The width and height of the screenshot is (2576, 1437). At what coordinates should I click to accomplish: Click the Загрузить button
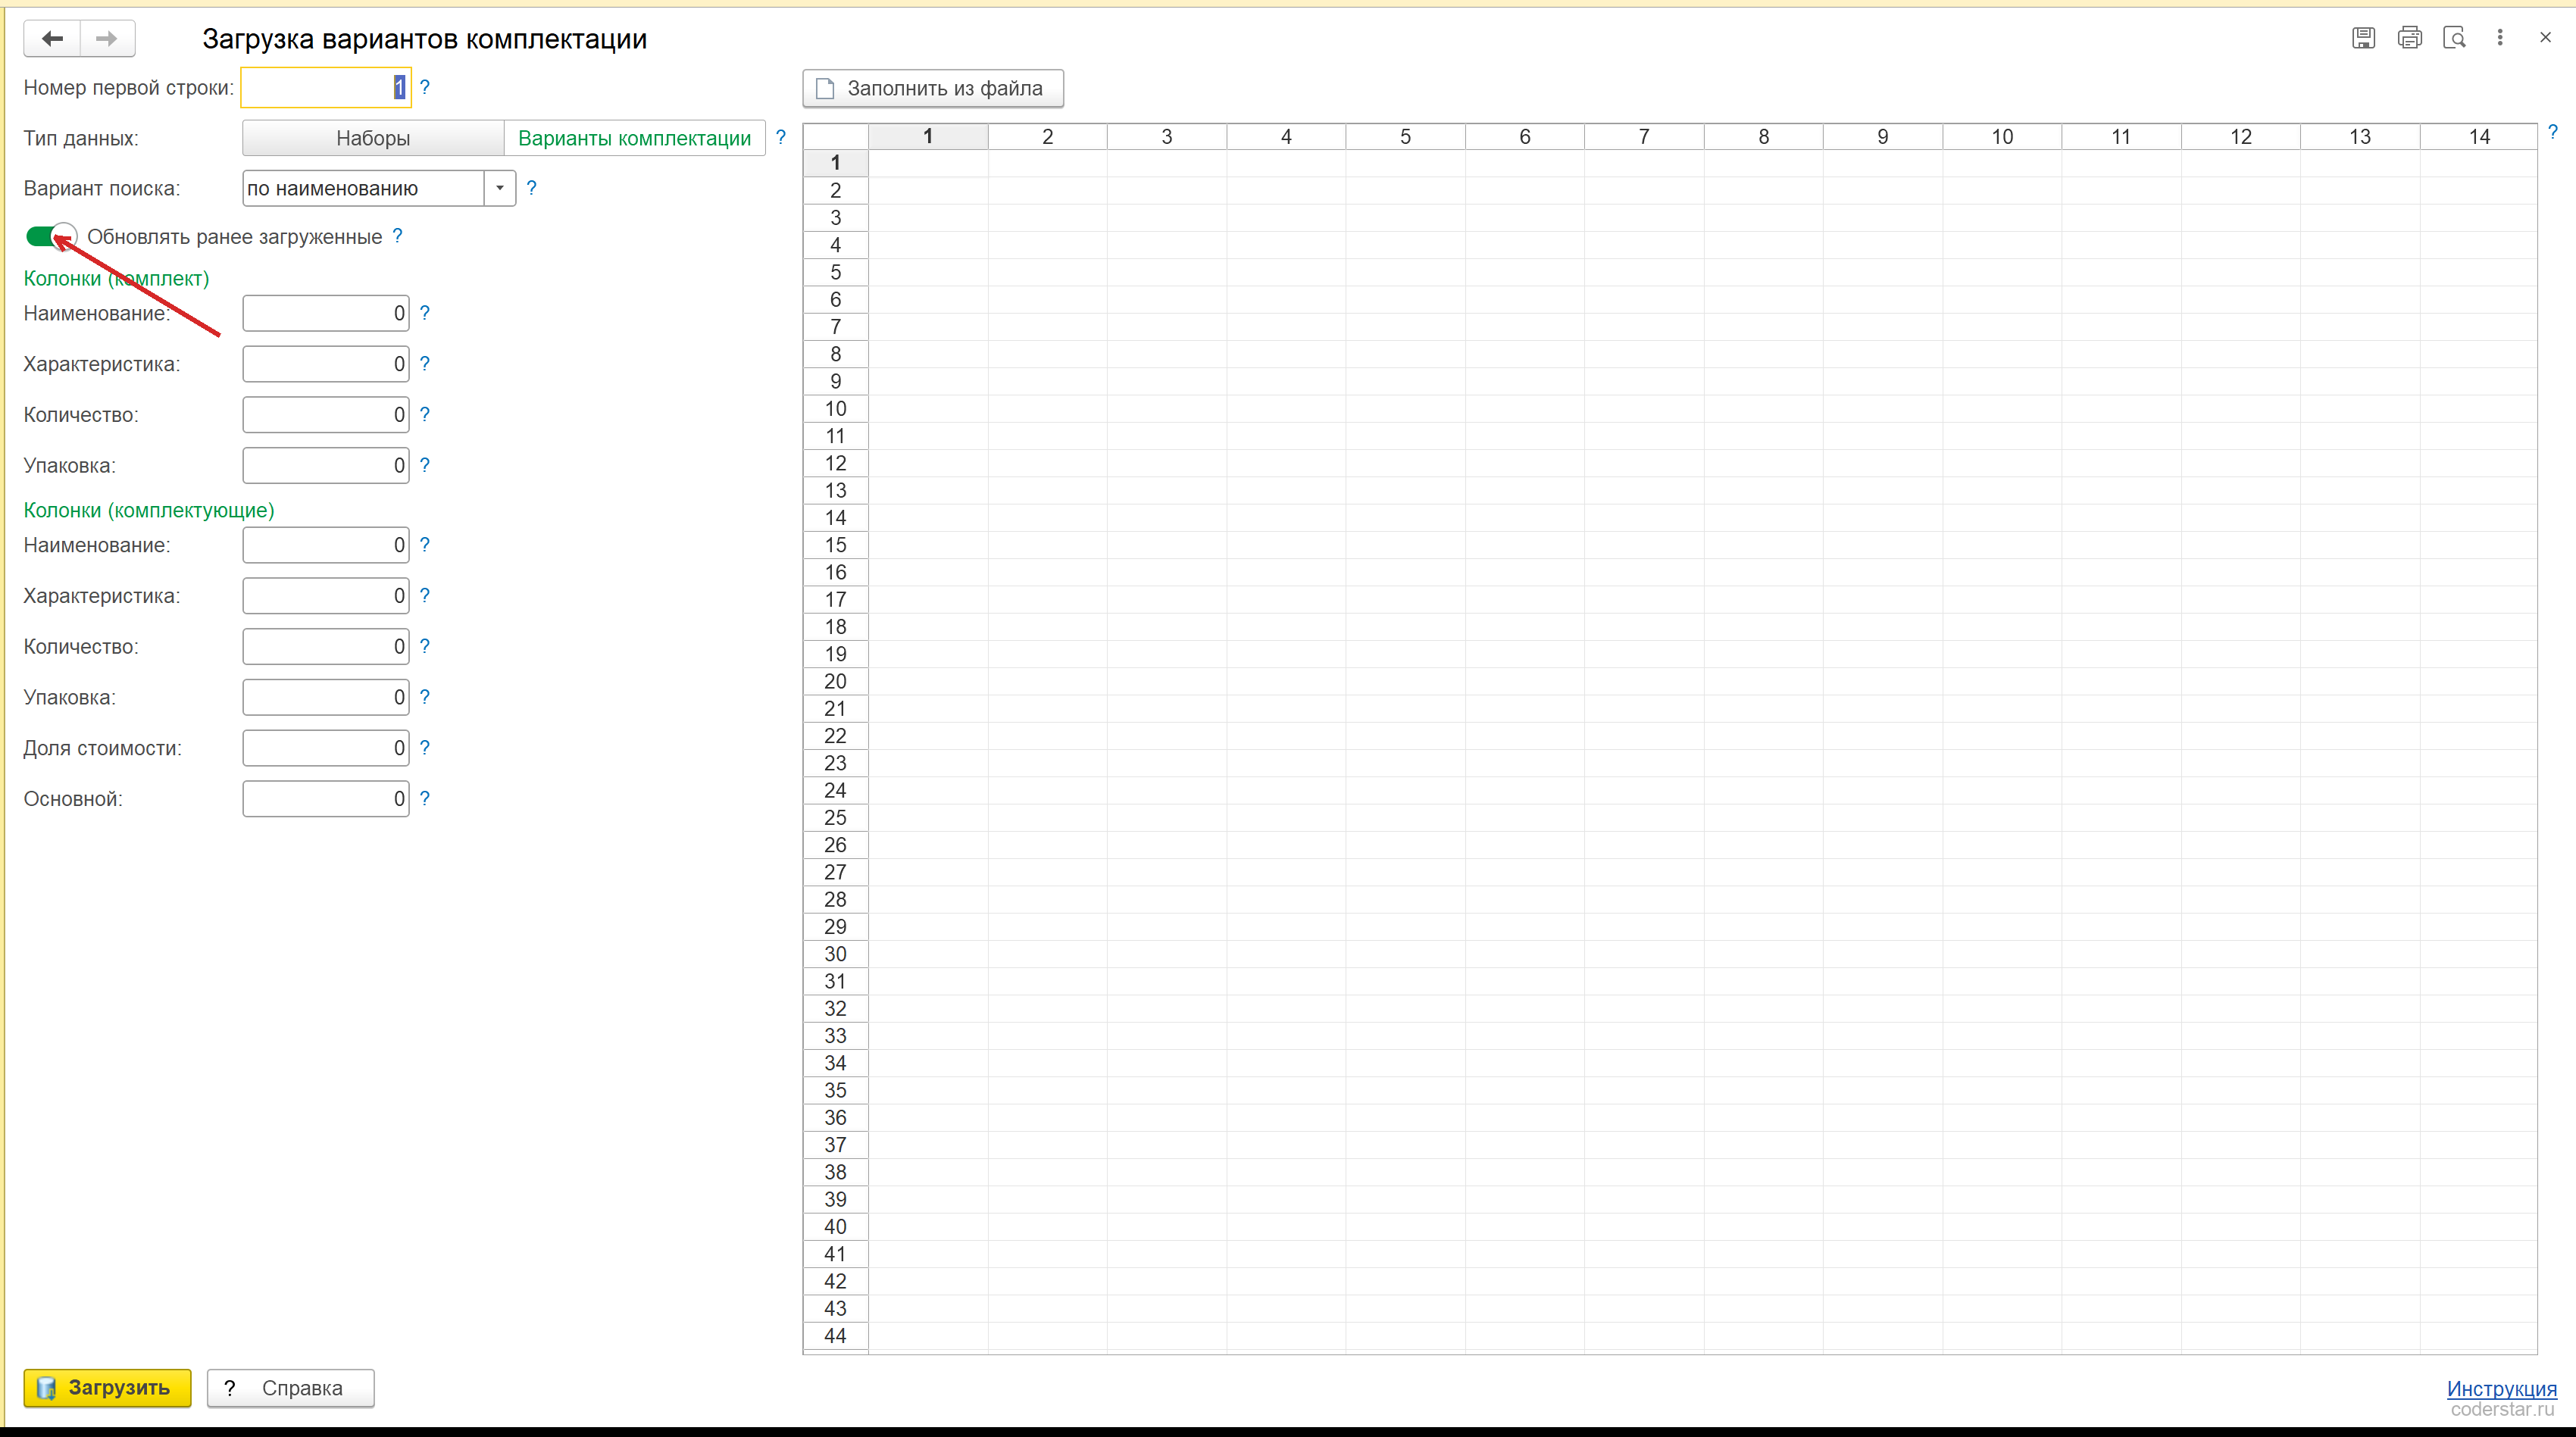[108, 1388]
